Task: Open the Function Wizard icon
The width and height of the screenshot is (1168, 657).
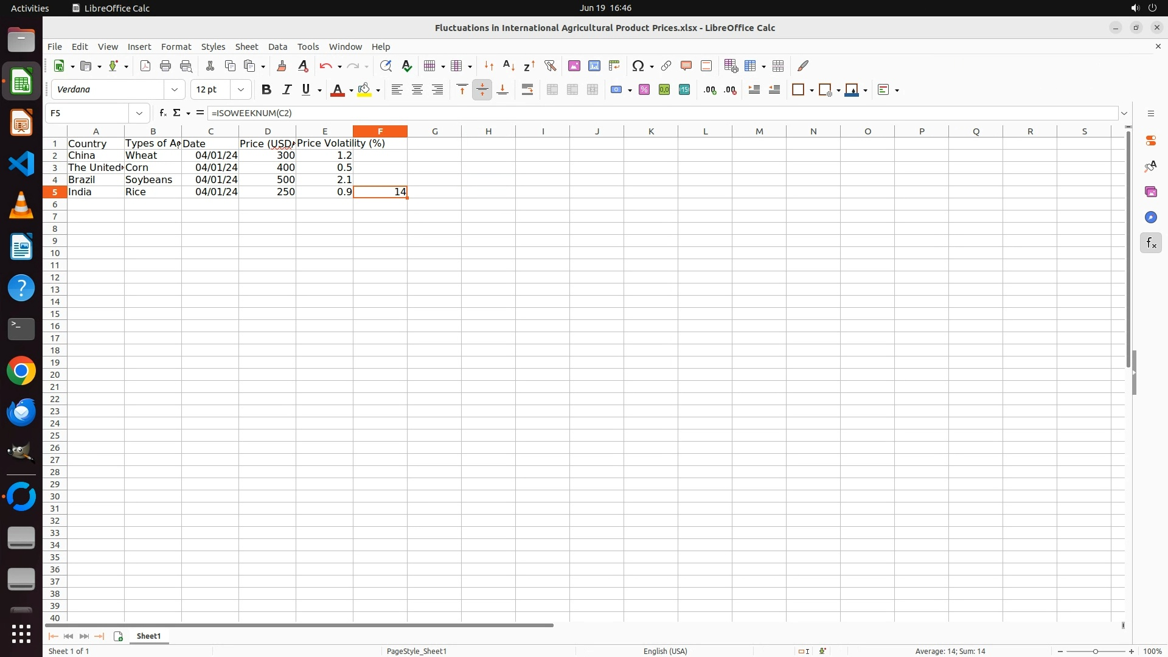Action: tap(162, 113)
